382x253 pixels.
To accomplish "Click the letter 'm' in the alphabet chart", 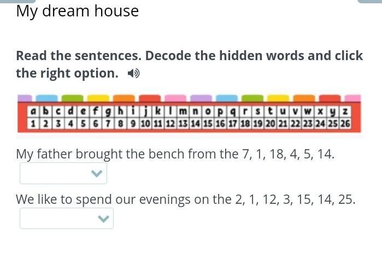I will [183, 111].
